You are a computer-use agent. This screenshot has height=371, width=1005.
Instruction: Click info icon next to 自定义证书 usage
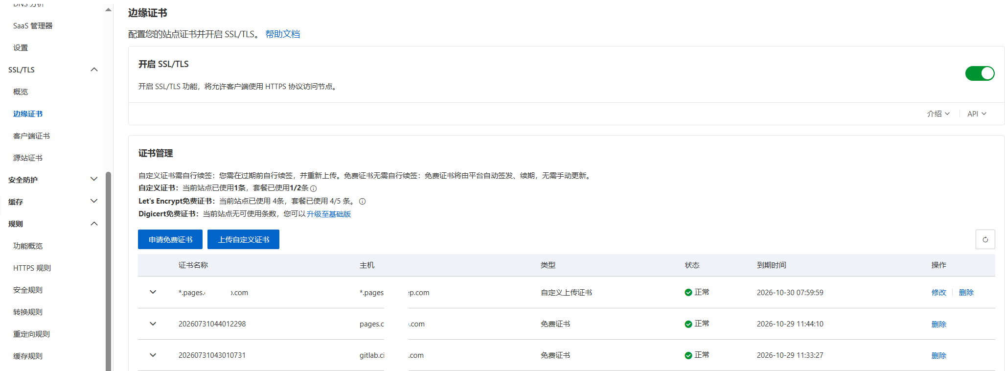(314, 188)
